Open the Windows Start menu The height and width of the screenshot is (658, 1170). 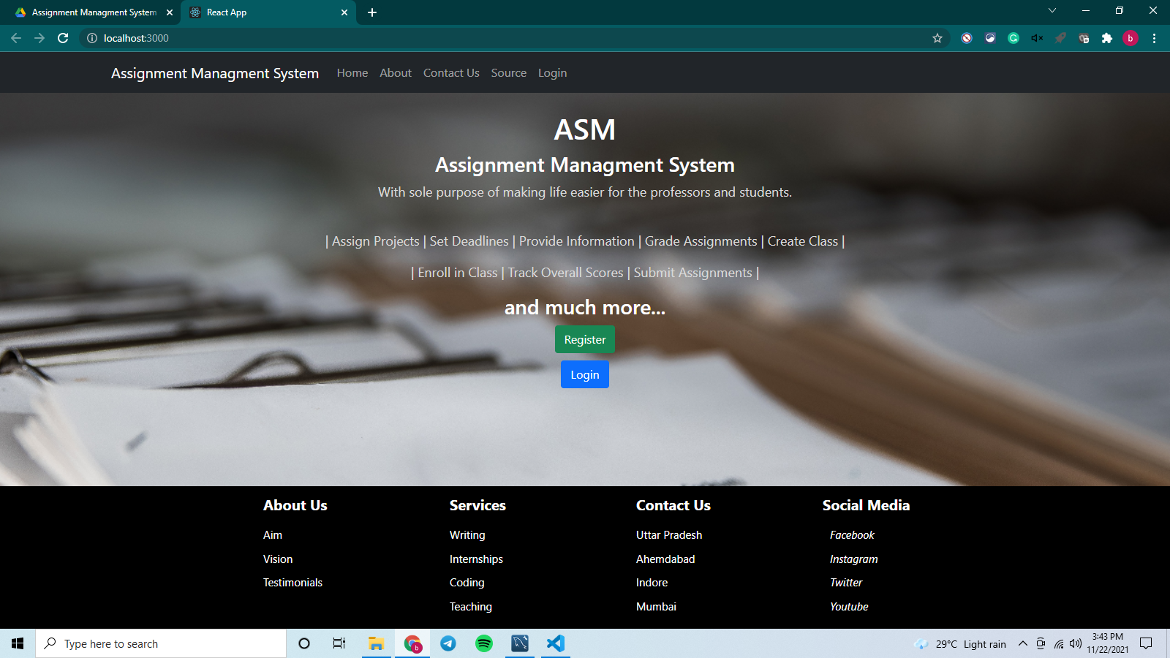[18, 643]
